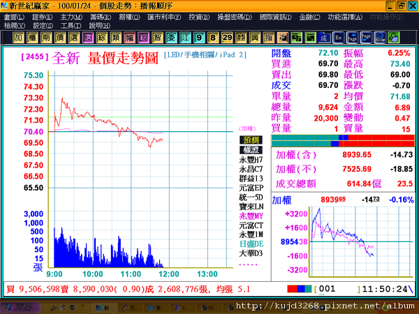
Task: Open the 功能選擇(A) menu
Action: pyautogui.click(x=345, y=17)
